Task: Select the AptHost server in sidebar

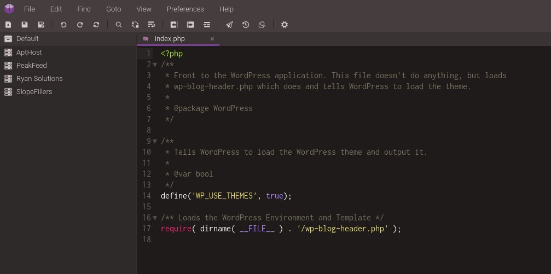Action: (29, 53)
